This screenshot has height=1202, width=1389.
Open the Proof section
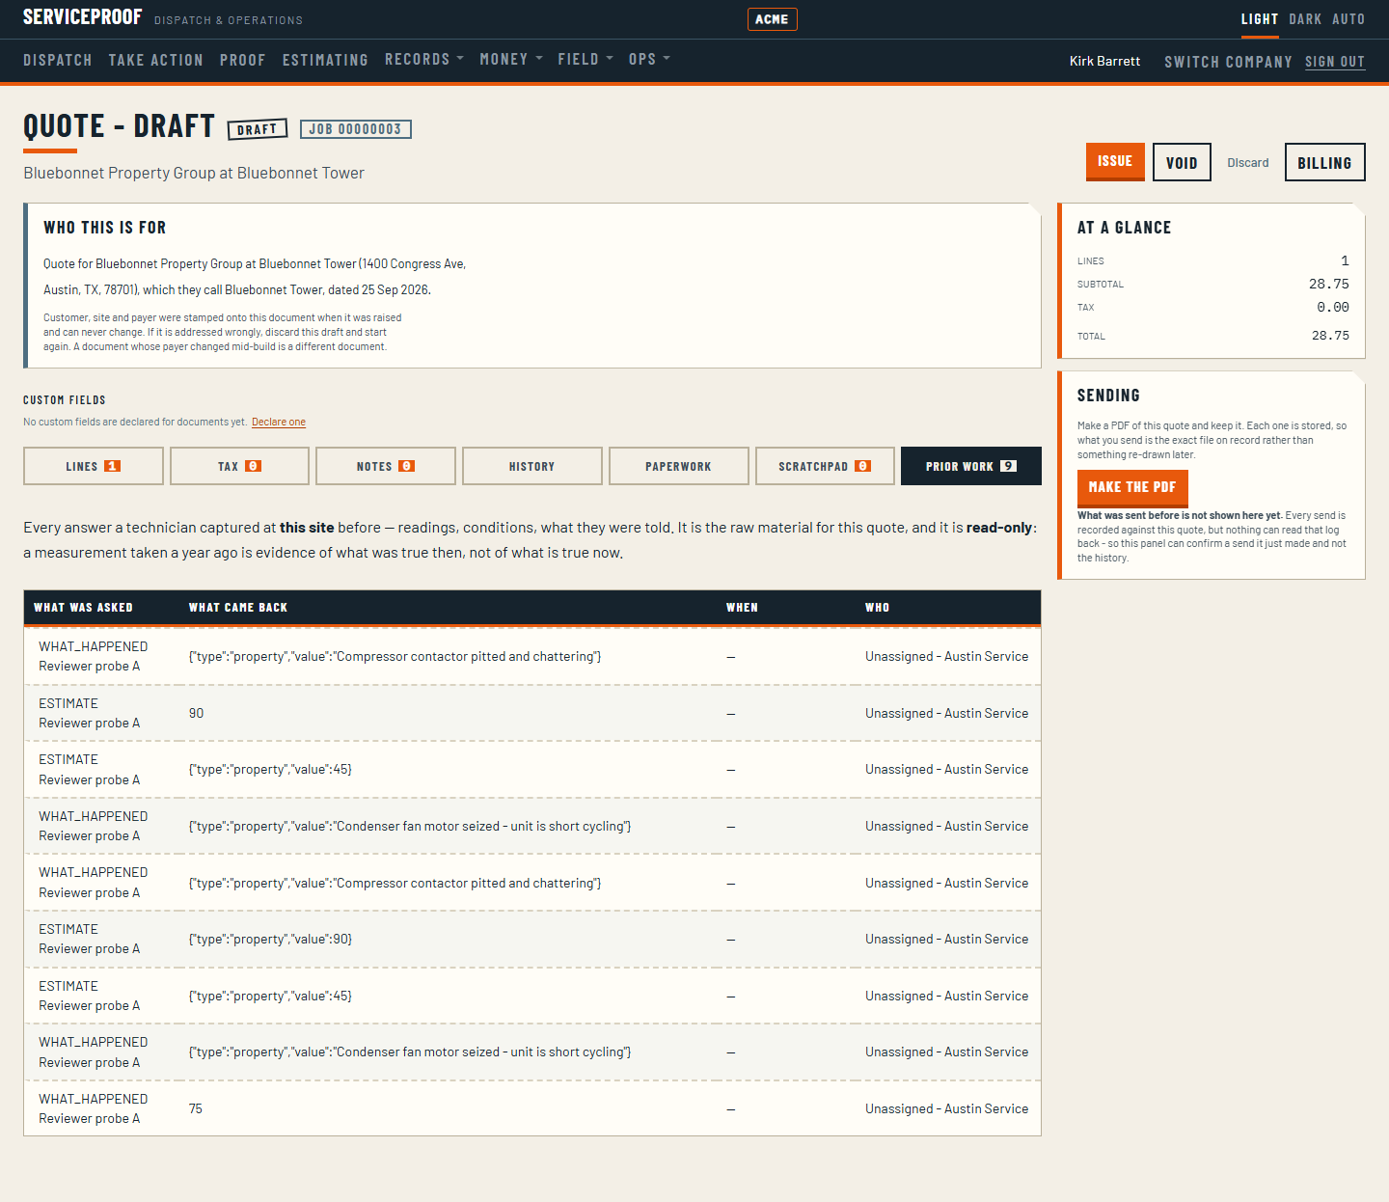[242, 60]
